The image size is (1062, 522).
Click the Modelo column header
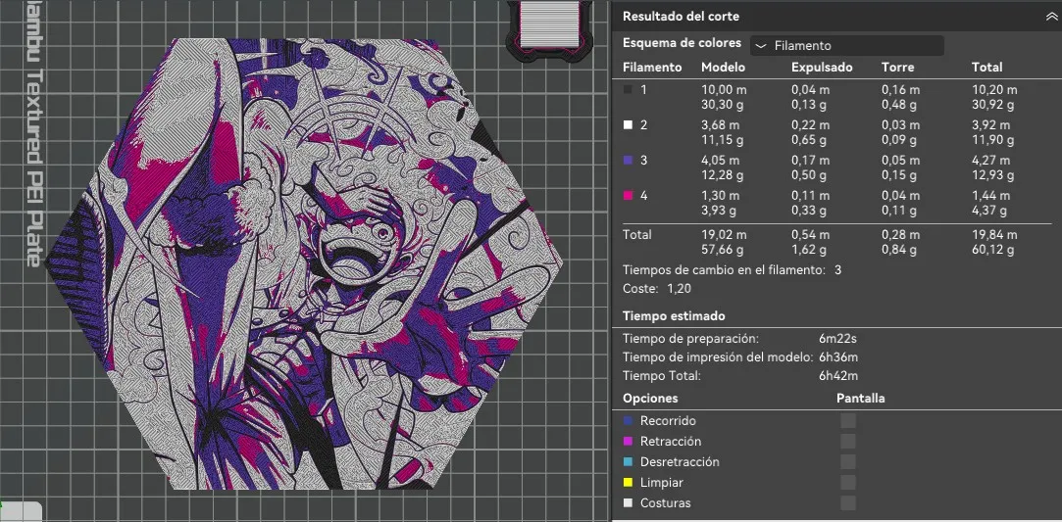(723, 67)
